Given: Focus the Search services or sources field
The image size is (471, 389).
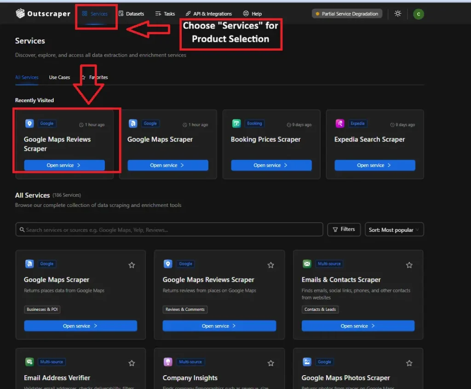Looking at the screenshot, I should tap(169, 229).
